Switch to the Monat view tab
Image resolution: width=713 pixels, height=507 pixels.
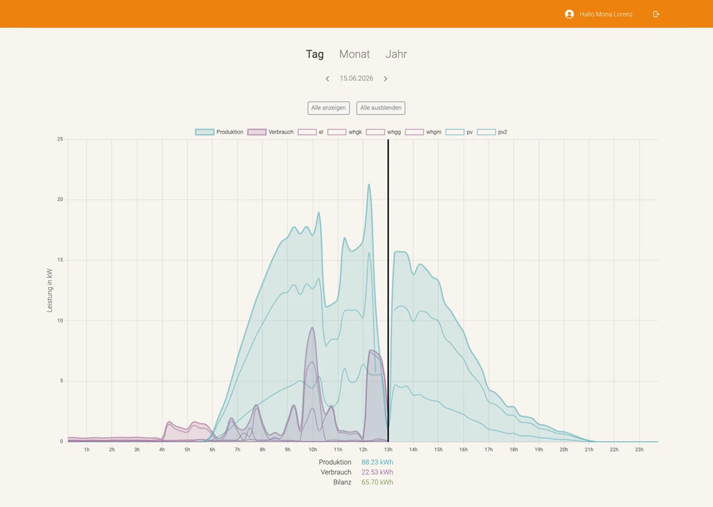pyautogui.click(x=355, y=54)
